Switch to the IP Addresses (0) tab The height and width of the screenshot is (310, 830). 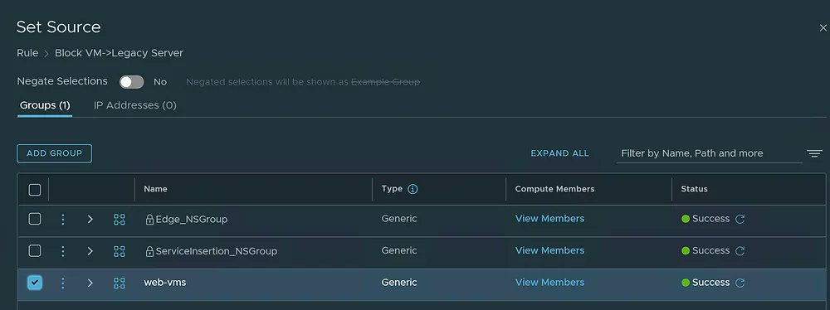[135, 105]
